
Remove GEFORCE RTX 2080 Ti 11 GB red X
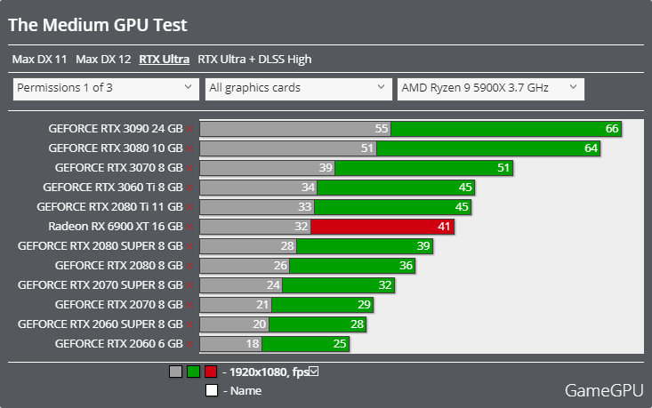click(189, 207)
